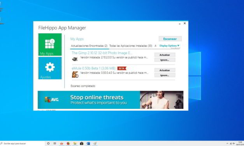
Task: Click the red BETA badge
Action: pos(122,68)
